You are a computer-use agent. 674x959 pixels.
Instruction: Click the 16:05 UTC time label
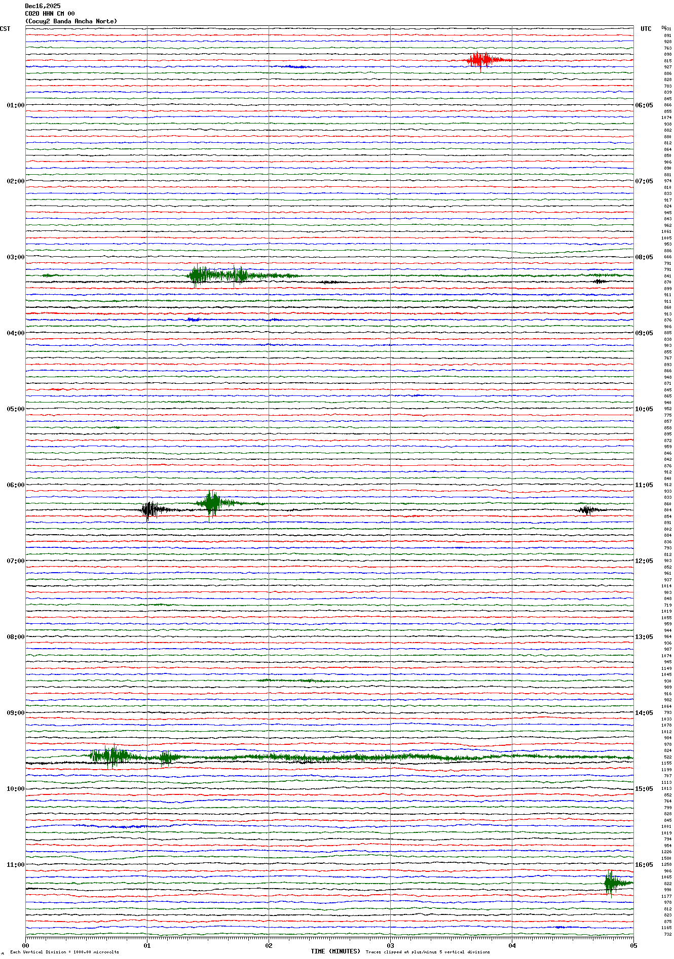click(x=644, y=865)
